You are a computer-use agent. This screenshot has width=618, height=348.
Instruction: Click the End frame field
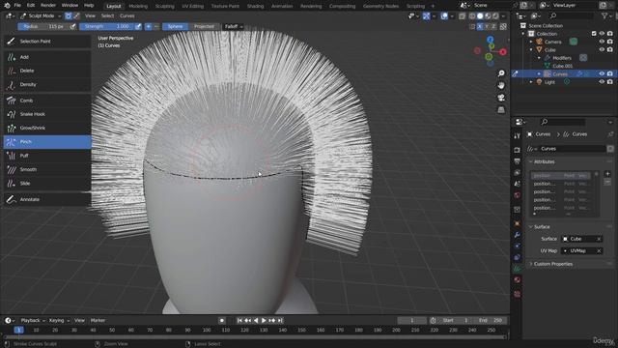pyautogui.click(x=491, y=320)
